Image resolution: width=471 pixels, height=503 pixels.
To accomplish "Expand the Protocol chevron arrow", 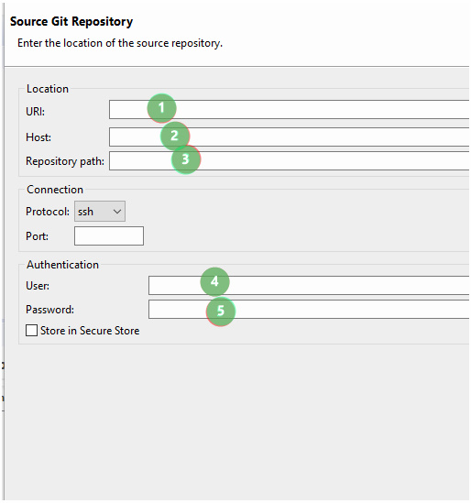I will 117,212.
